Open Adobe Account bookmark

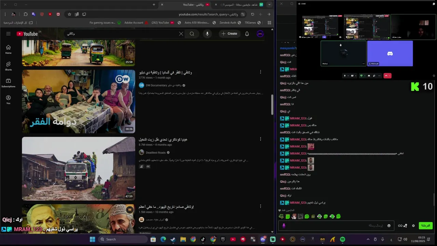pyautogui.click(x=136, y=23)
